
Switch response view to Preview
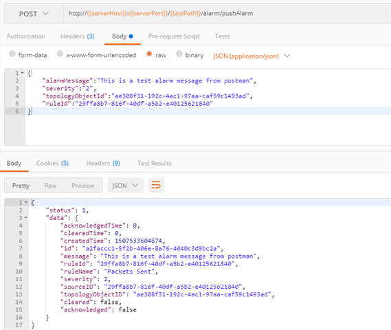coord(83,186)
